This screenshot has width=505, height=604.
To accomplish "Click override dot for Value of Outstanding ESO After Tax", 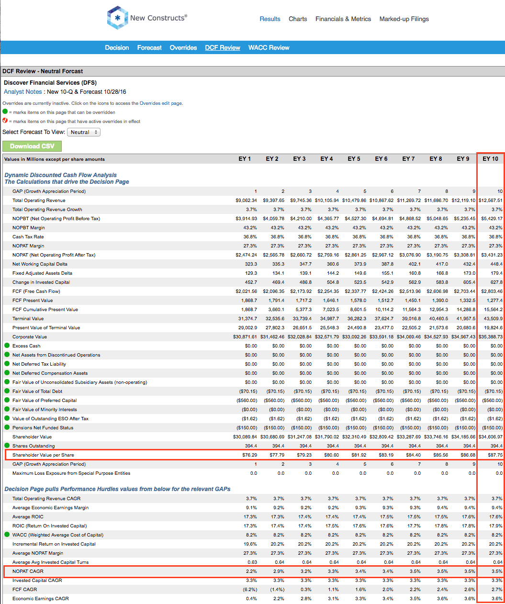I will pos(7,418).
